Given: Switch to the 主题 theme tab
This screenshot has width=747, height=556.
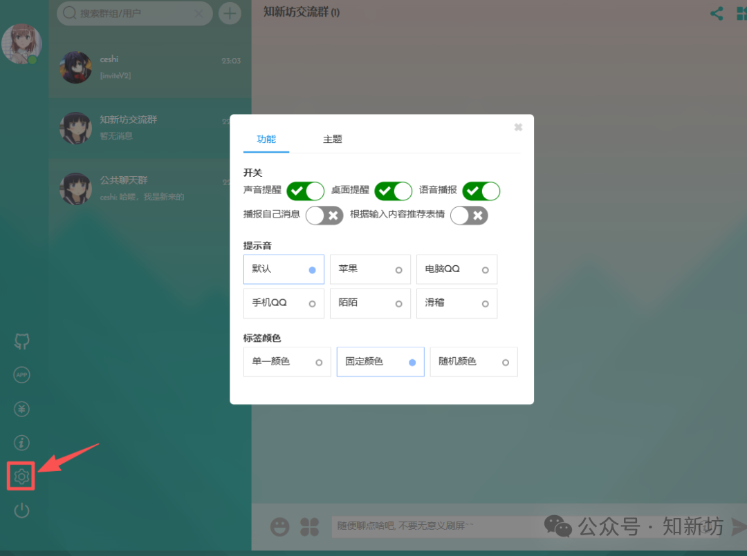Looking at the screenshot, I should [332, 139].
